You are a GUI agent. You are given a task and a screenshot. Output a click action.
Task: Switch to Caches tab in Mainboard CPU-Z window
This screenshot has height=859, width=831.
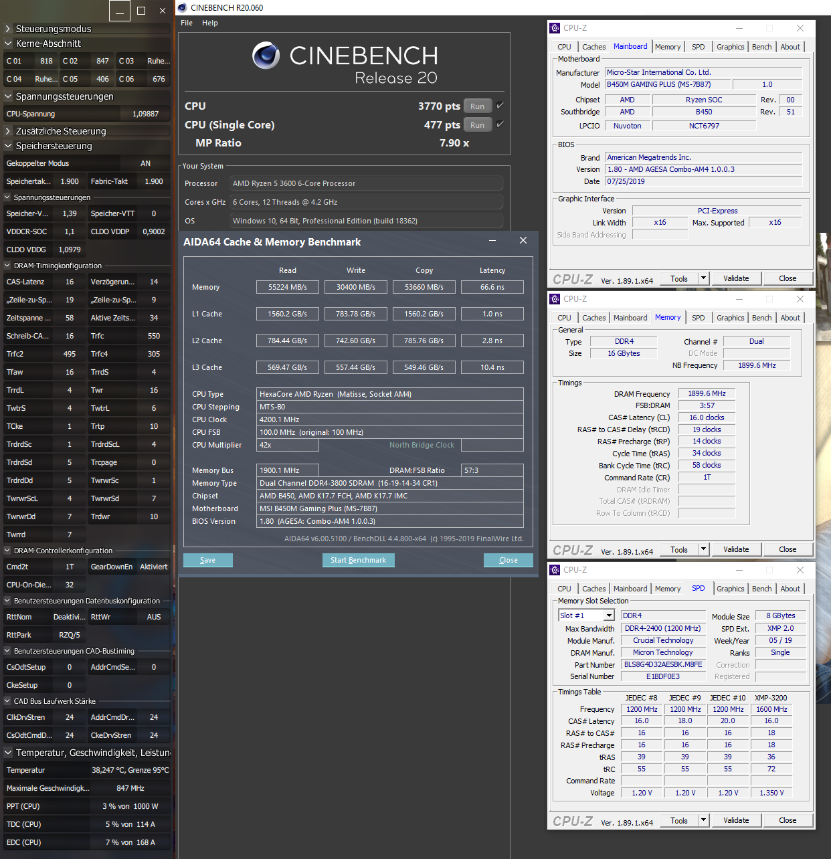coord(593,47)
